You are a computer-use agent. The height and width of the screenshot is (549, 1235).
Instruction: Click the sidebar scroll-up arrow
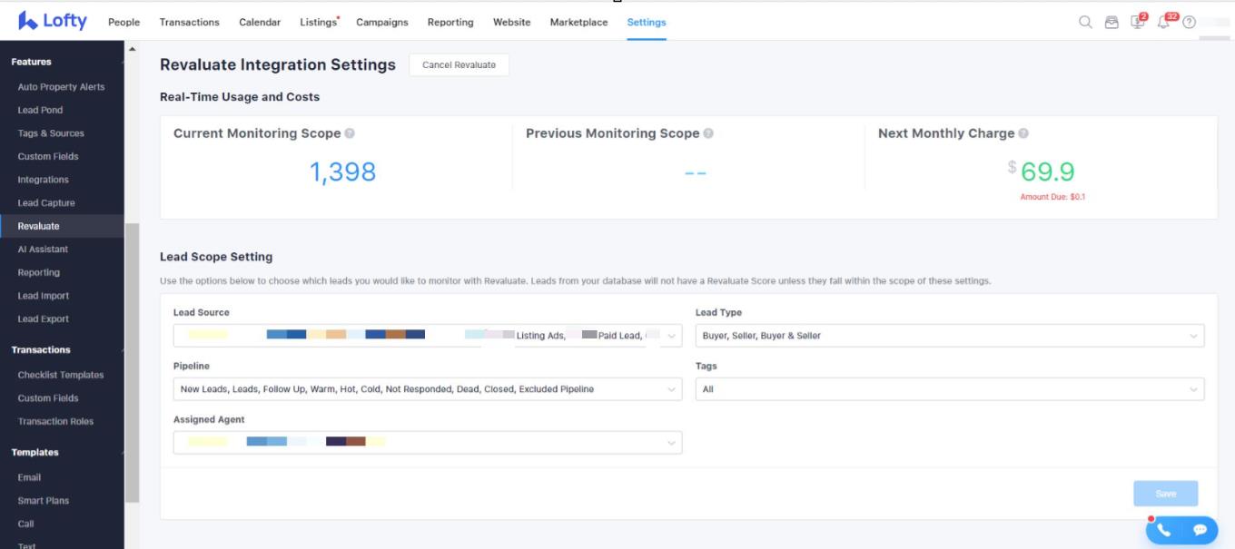133,49
